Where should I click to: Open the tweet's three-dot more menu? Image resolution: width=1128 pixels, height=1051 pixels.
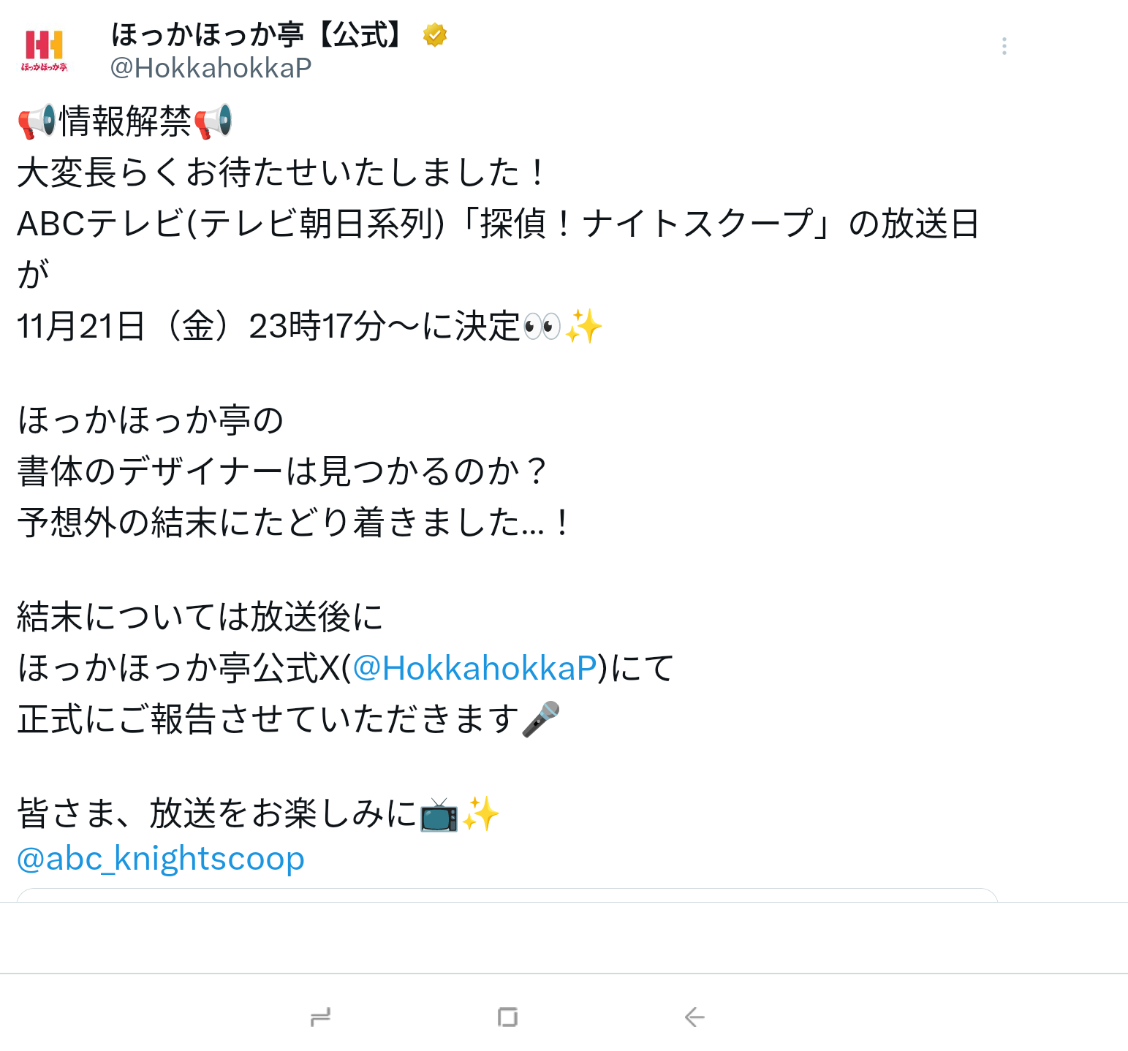coord(1004,46)
